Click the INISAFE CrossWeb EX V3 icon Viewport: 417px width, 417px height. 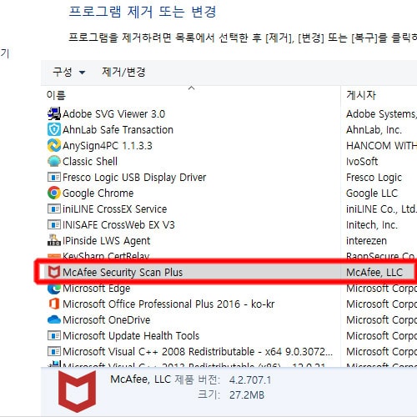(x=54, y=224)
